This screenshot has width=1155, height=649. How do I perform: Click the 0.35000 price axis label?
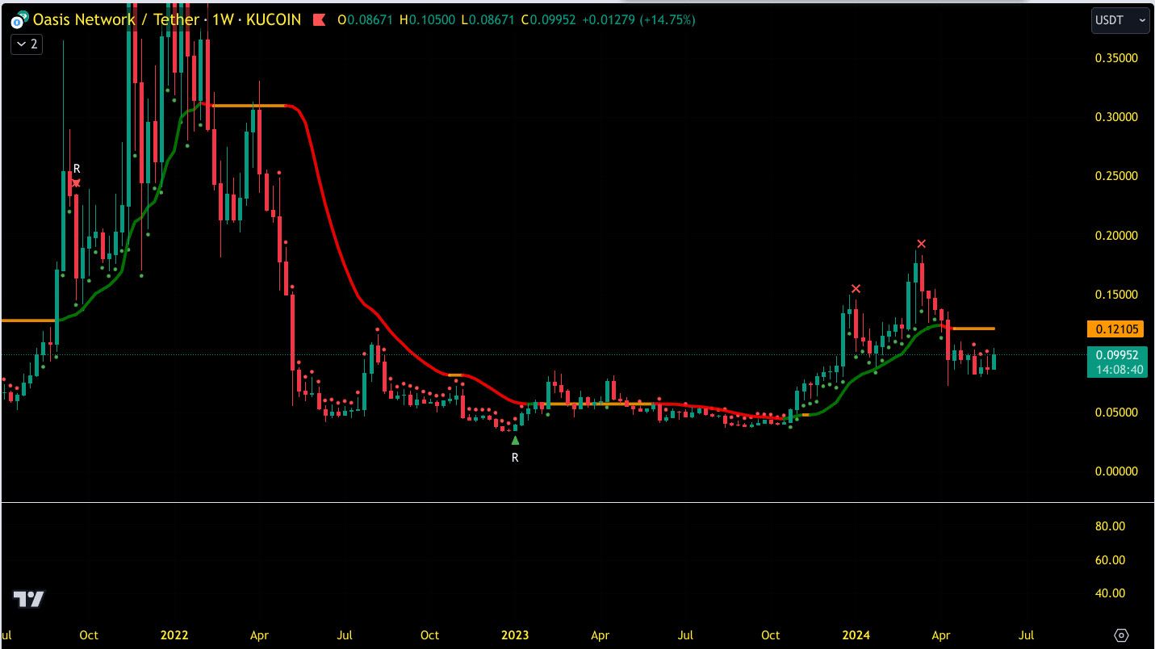[x=1116, y=58]
